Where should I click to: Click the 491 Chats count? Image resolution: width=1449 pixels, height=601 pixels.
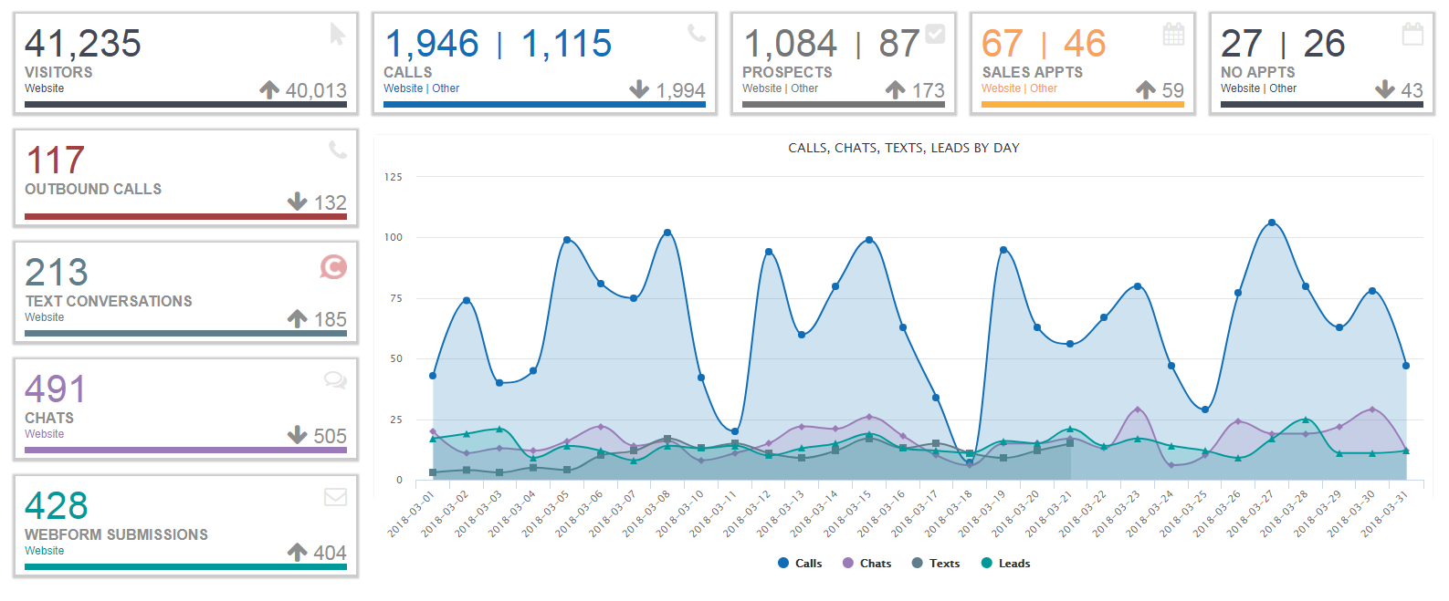pos(56,389)
